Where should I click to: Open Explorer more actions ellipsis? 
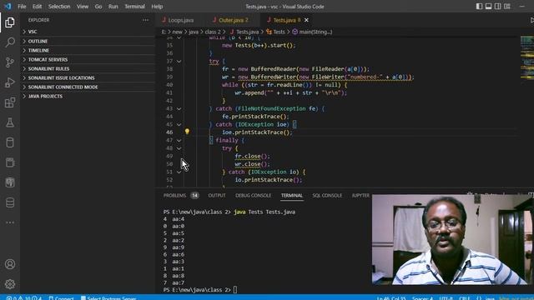point(145,20)
